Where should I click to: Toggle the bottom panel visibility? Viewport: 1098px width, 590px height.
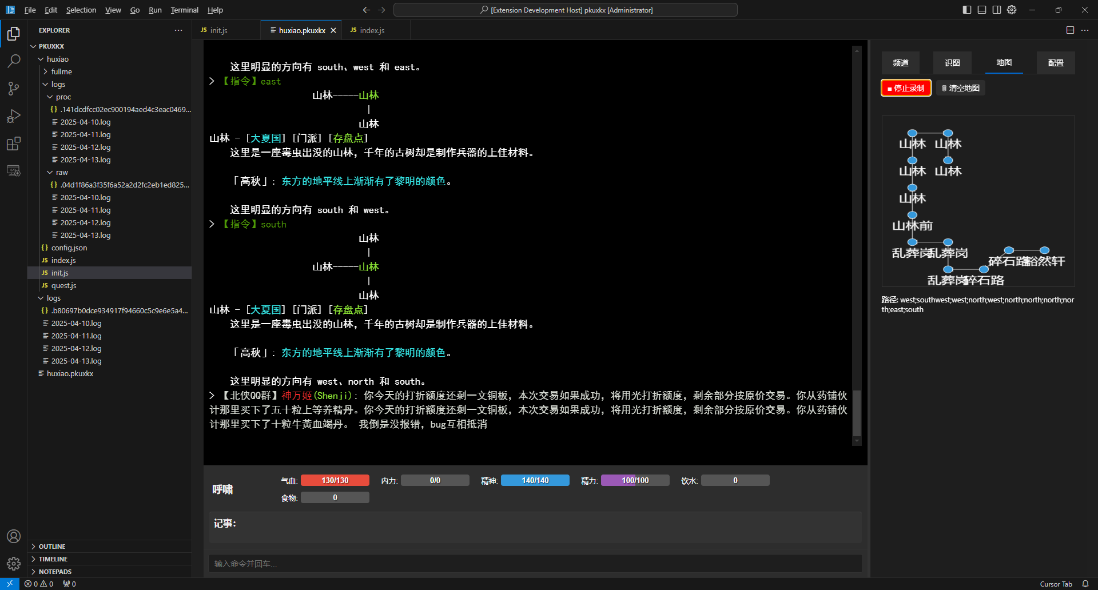[x=981, y=10]
